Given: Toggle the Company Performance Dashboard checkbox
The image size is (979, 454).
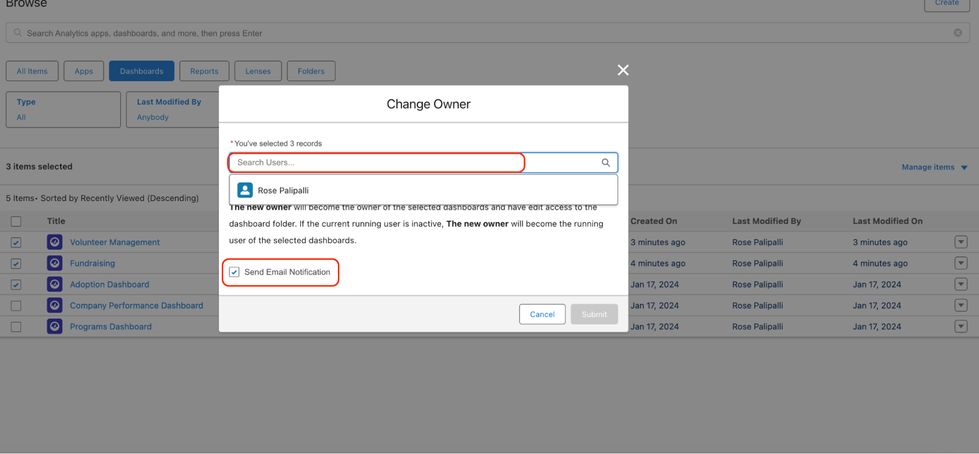Looking at the screenshot, I should (16, 306).
